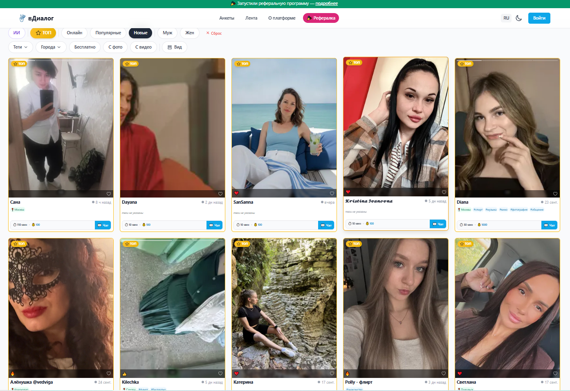Select the Популярные sort tab
The image size is (570, 391).
pyautogui.click(x=108, y=33)
